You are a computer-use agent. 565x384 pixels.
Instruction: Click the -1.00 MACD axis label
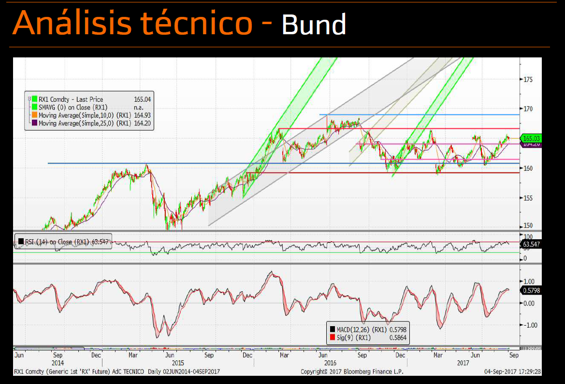click(x=530, y=325)
